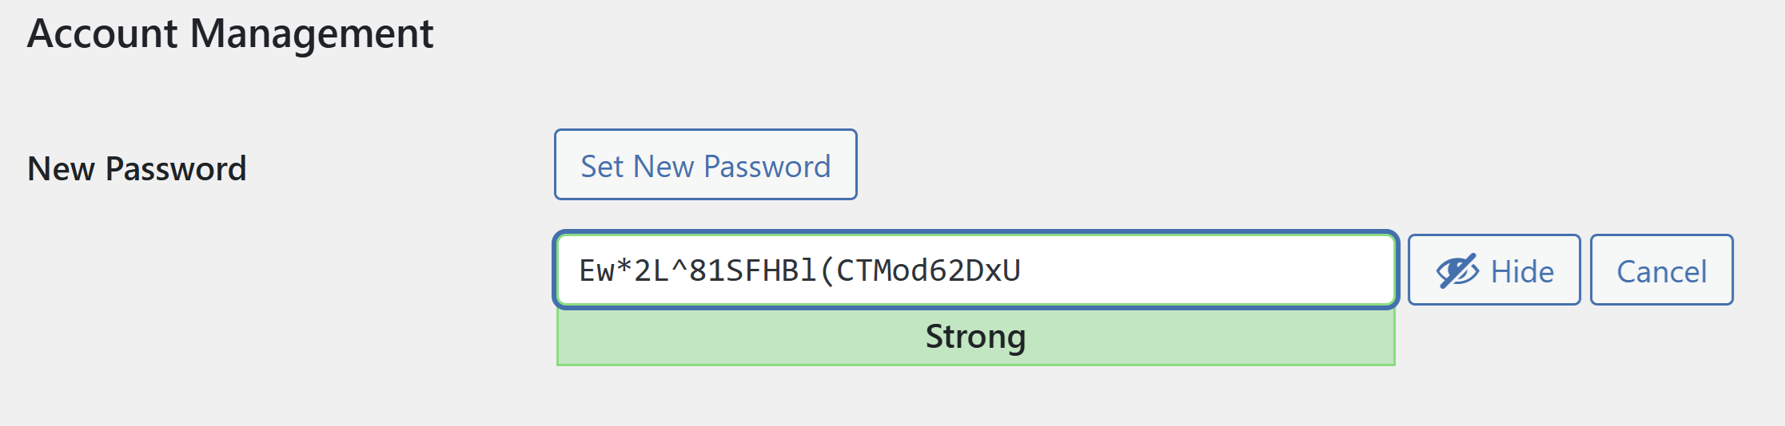The image size is (1785, 426).
Task: Hide the password characters
Action: pyautogui.click(x=1493, y=270)
